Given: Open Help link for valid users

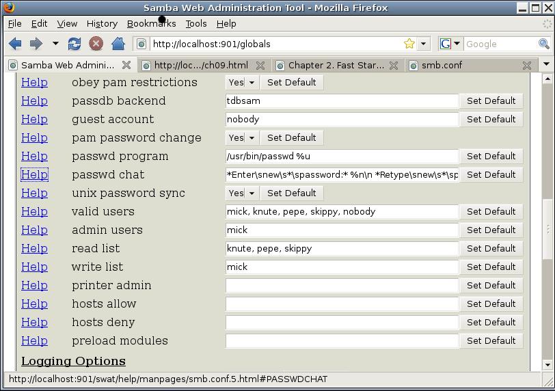Looking at the screenshot, I should click(34, 211).
